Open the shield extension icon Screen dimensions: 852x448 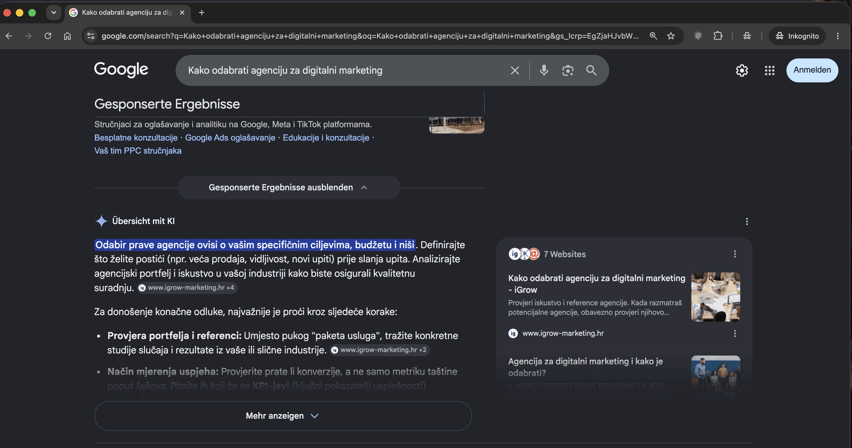point(698,36)
